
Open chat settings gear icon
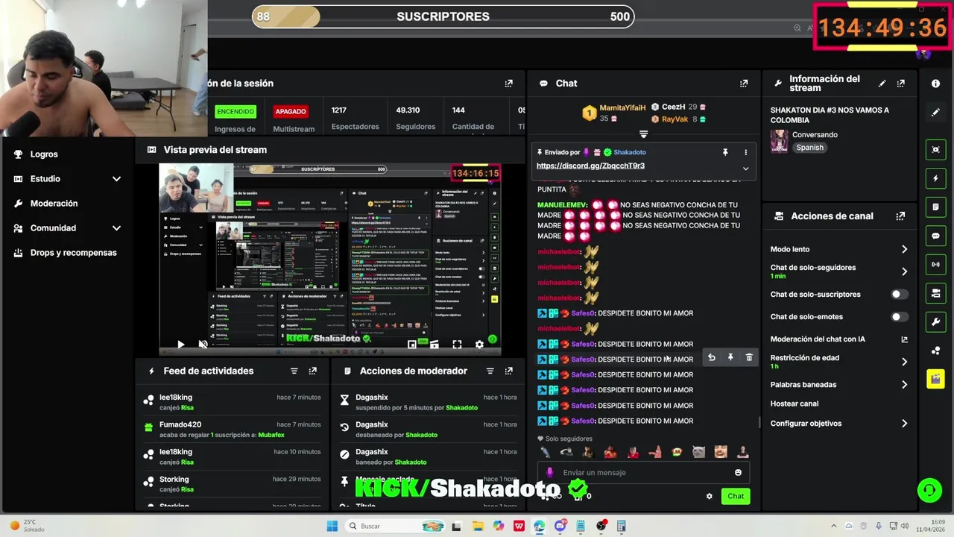coord(709,496)
